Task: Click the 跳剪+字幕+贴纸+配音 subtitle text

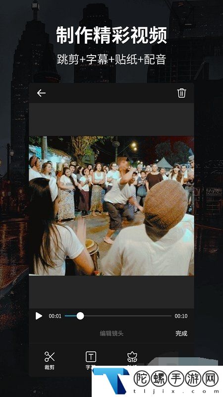Action: [x=111, y=60]
